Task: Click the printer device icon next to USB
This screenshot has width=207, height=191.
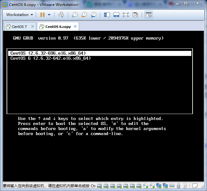Action: click(185, 186)
